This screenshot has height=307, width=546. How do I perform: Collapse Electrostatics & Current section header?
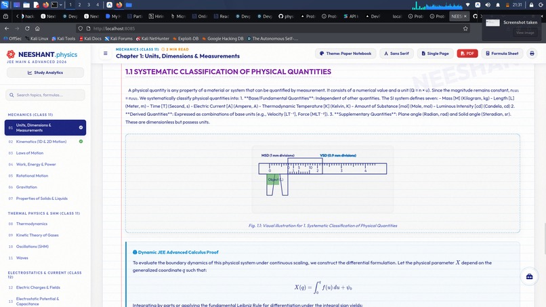[45, 274]
